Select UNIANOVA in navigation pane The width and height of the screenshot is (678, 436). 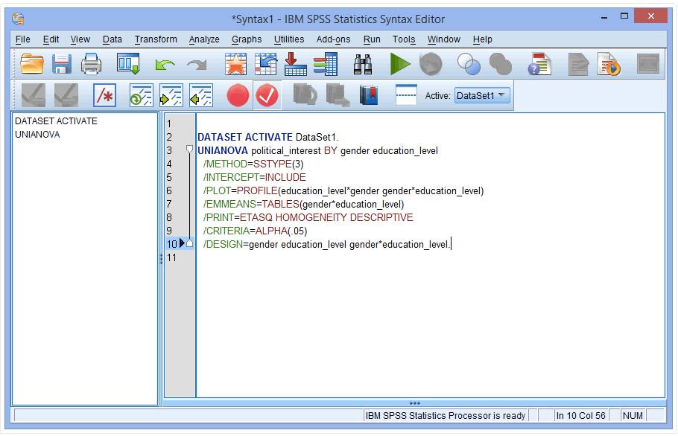tap(37, 134)
